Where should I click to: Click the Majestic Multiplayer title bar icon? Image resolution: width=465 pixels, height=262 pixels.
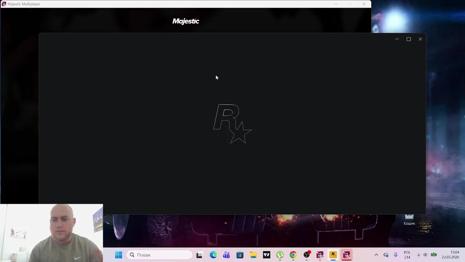point(4,4)
